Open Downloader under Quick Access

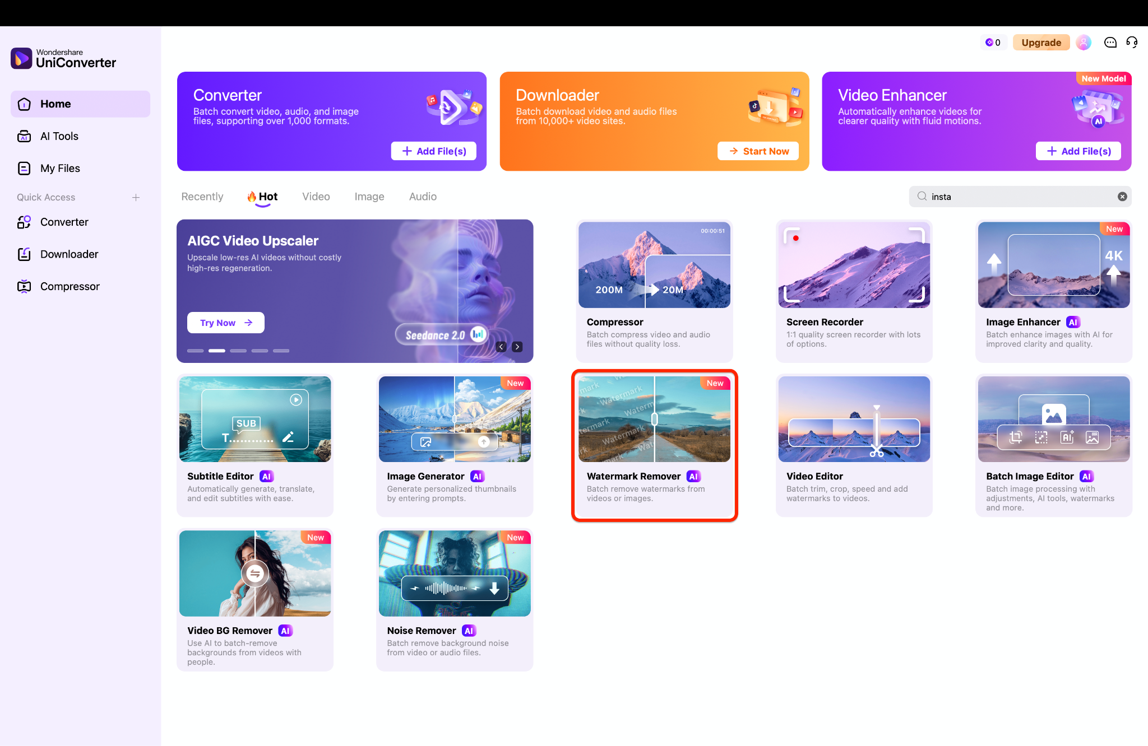pyautogui.click(x=80, y=254)
